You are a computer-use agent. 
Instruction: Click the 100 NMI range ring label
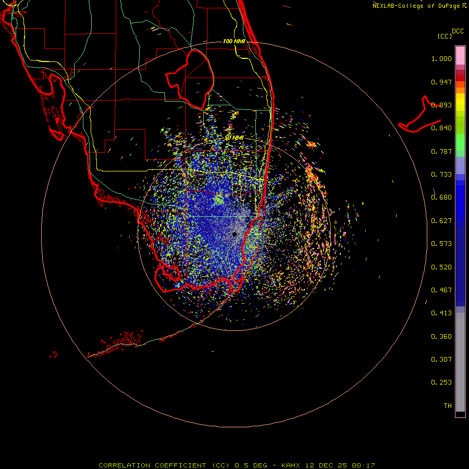coord(234,41)
